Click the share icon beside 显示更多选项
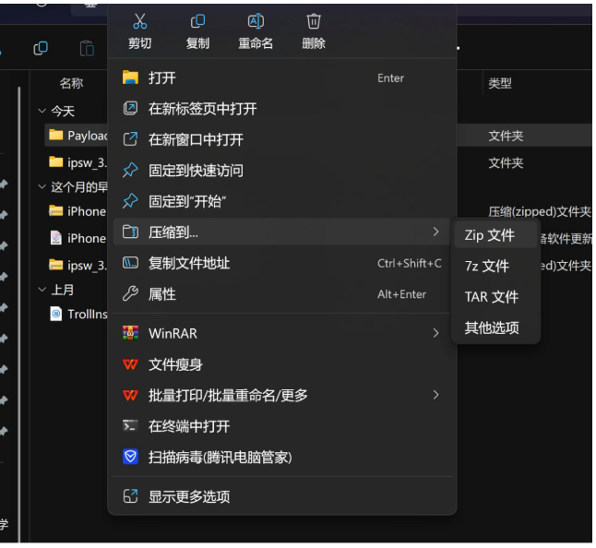 click(x=130, y=496)
